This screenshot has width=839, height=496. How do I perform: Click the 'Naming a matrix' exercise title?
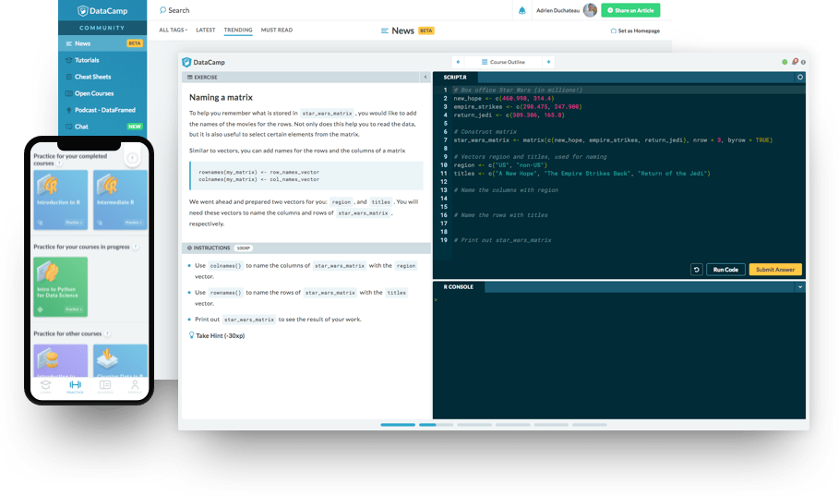(221, 98)
